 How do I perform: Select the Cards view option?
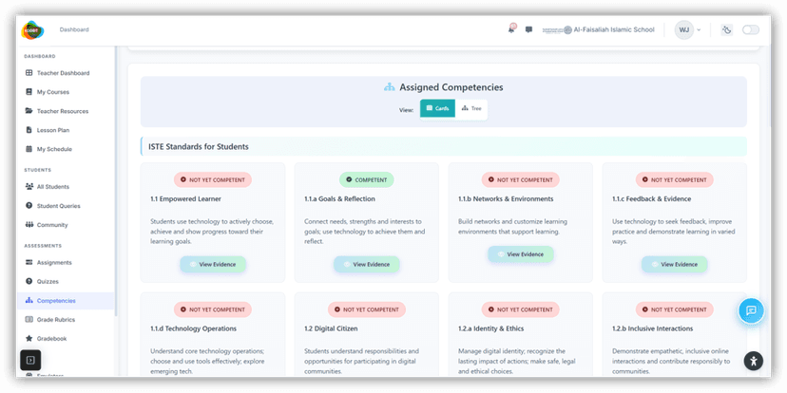coord(438,109)
